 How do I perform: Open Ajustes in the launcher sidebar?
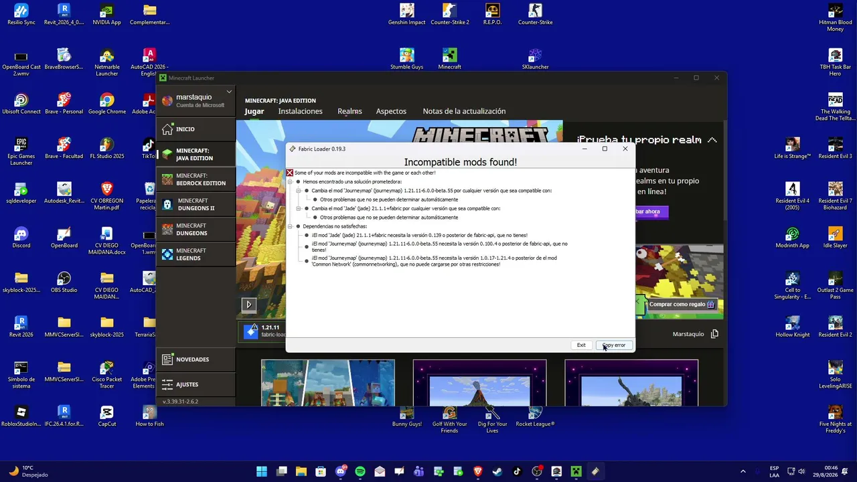196,384
